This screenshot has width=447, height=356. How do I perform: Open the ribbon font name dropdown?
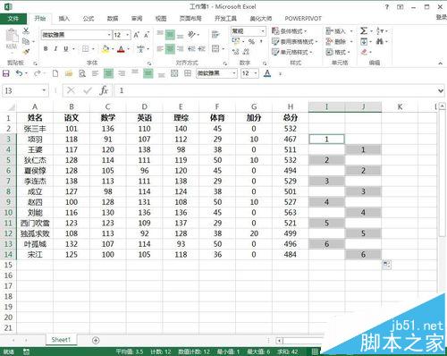pyautogui.click(x=109, y=35)
